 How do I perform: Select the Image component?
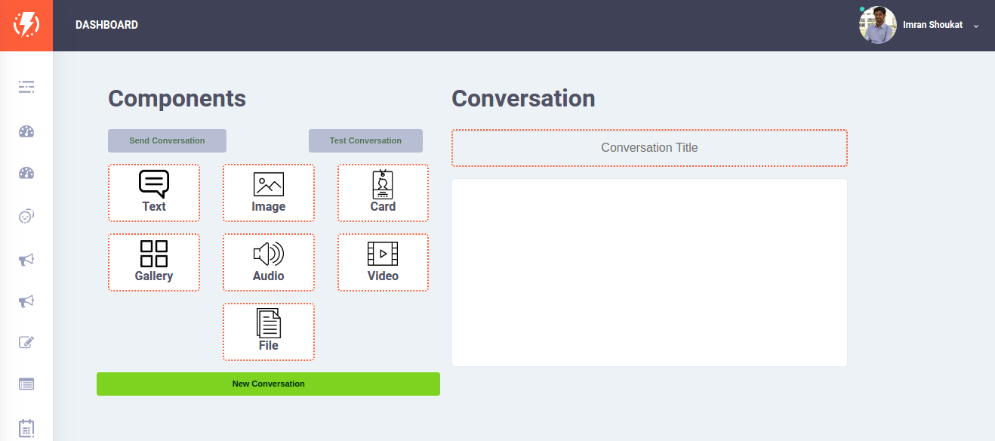[x=269, y=193]
